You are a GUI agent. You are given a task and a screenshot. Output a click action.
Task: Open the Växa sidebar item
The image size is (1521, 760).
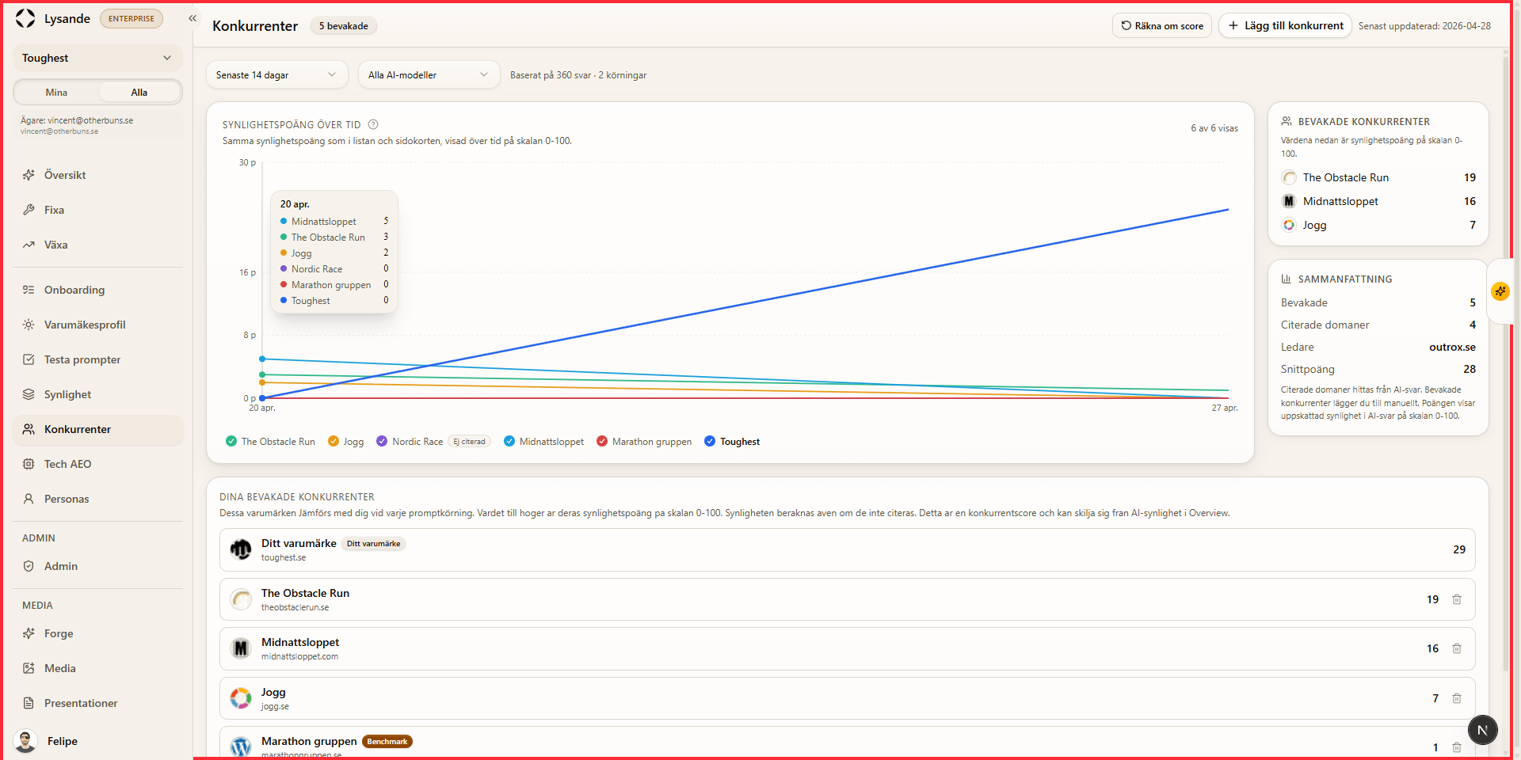(x=97, y=245)
